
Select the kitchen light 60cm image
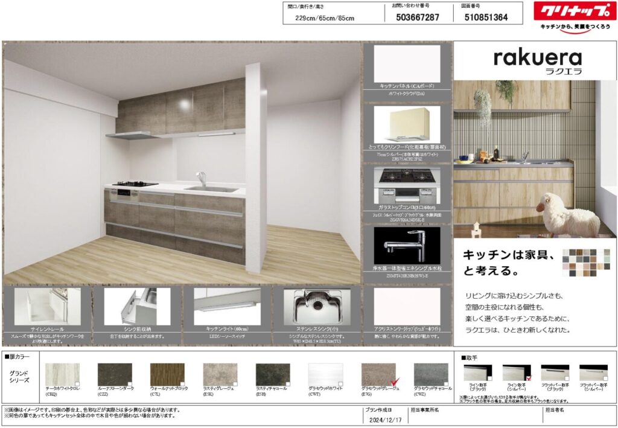[226, 307]
